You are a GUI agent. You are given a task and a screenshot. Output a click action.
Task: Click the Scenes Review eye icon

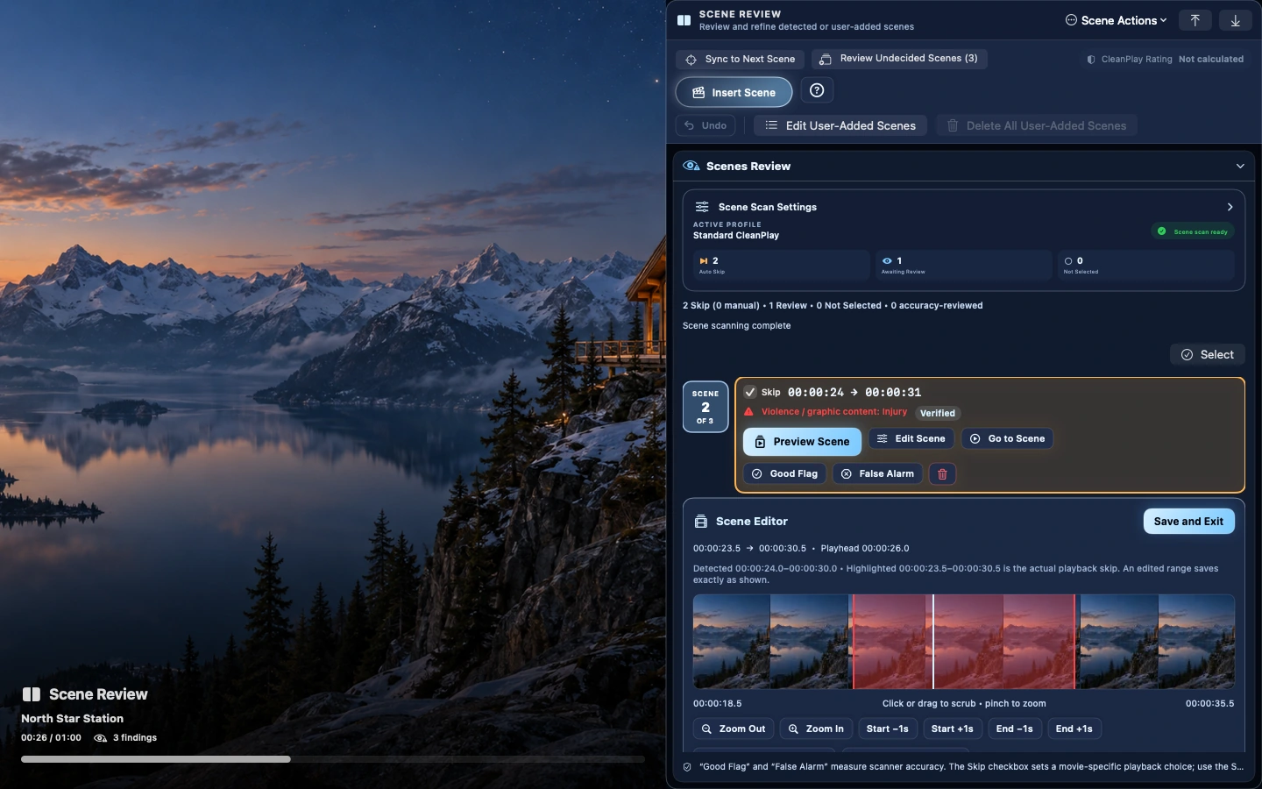point(691,166)
